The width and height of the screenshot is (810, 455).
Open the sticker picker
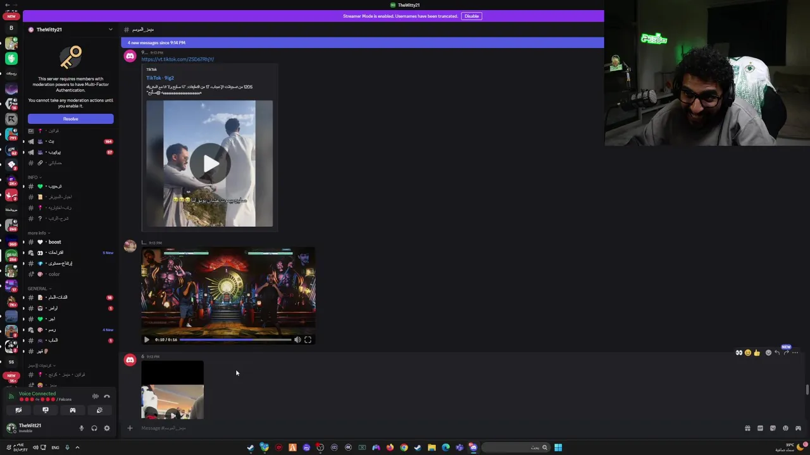[773, 428]
